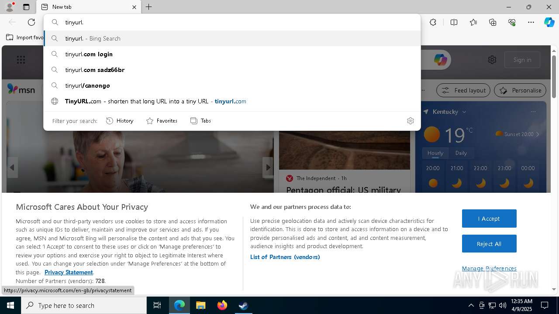Open Microsoft Edge taskbar icon
Viewport: 559px width, 314px height.
click(x=179, y=305)
